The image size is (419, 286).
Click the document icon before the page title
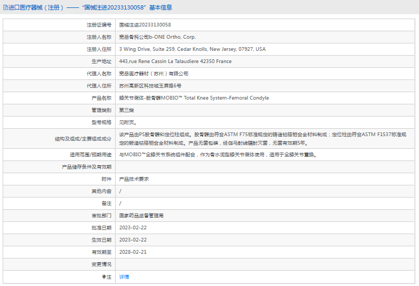pos(5,7)
